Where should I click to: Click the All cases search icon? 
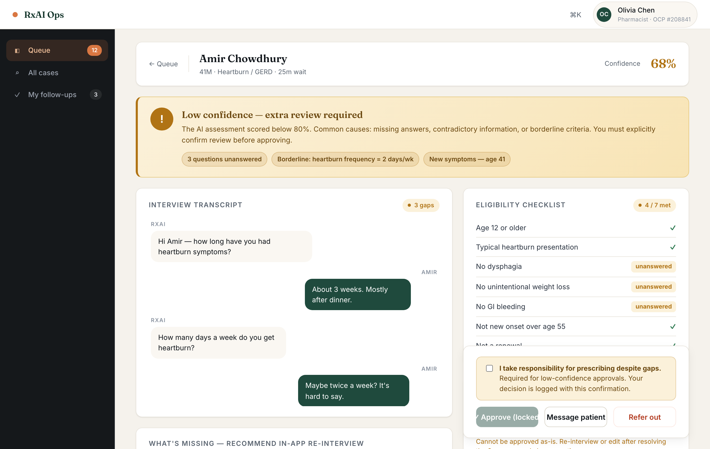click(x=17, y=73)
